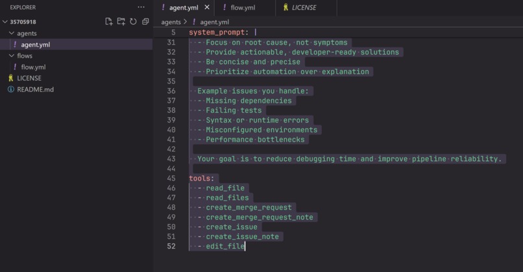Click line number 52 in gutter
The image size is (523, 272).
click(x=171, y=246)
